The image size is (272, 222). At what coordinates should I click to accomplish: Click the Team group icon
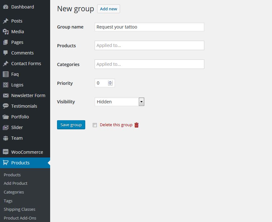click(x=6, y=138)
